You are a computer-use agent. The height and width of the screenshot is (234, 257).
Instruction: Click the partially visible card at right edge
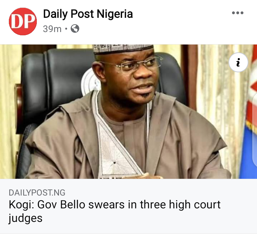click(x=255, y=130)
